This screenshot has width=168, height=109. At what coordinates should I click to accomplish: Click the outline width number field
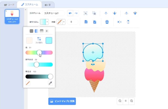coord(72,22)
